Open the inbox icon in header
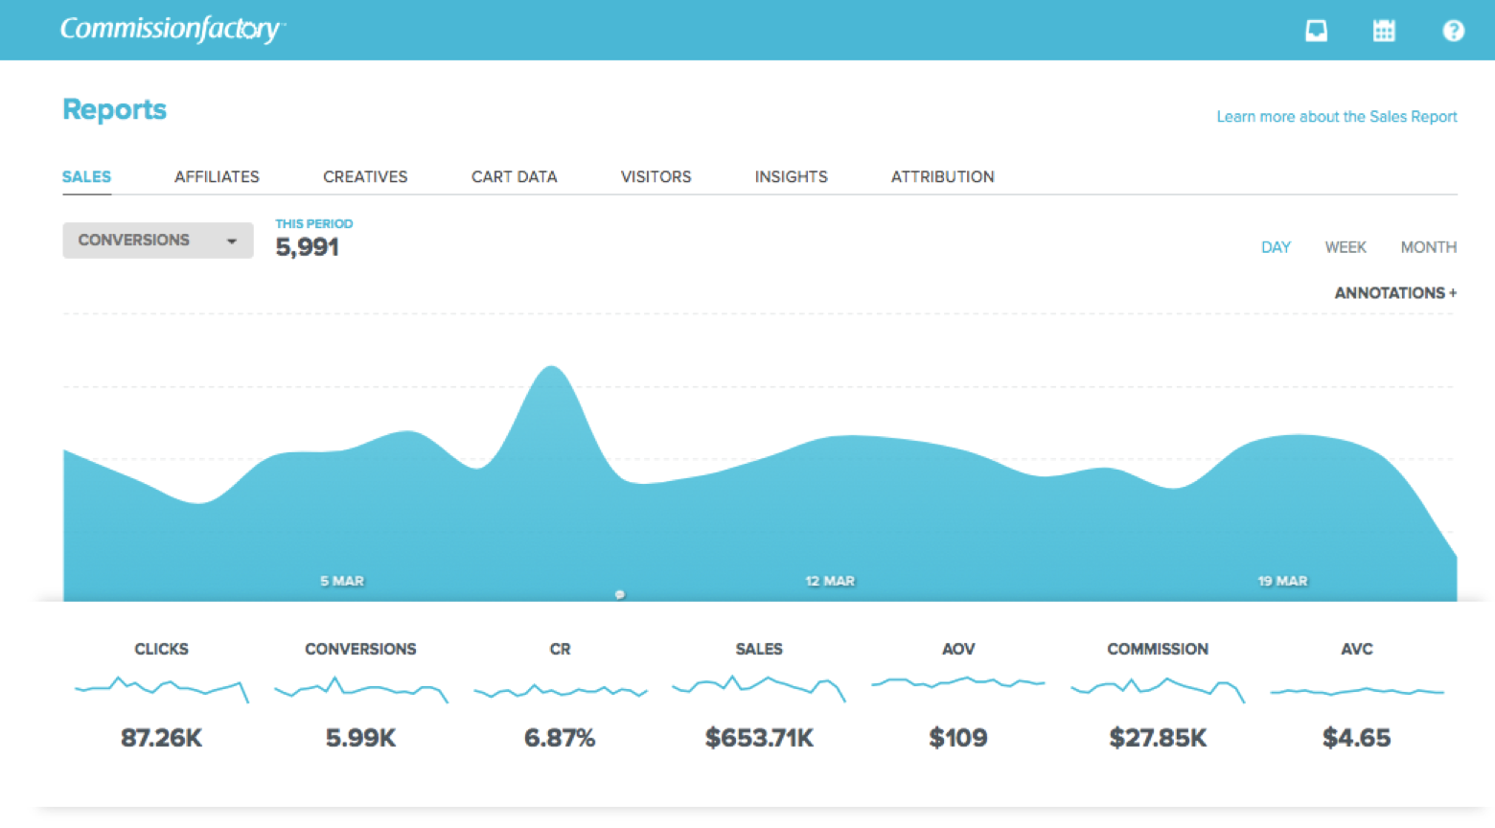This screenshot has height=828, width=1495. coord(1316,31)
